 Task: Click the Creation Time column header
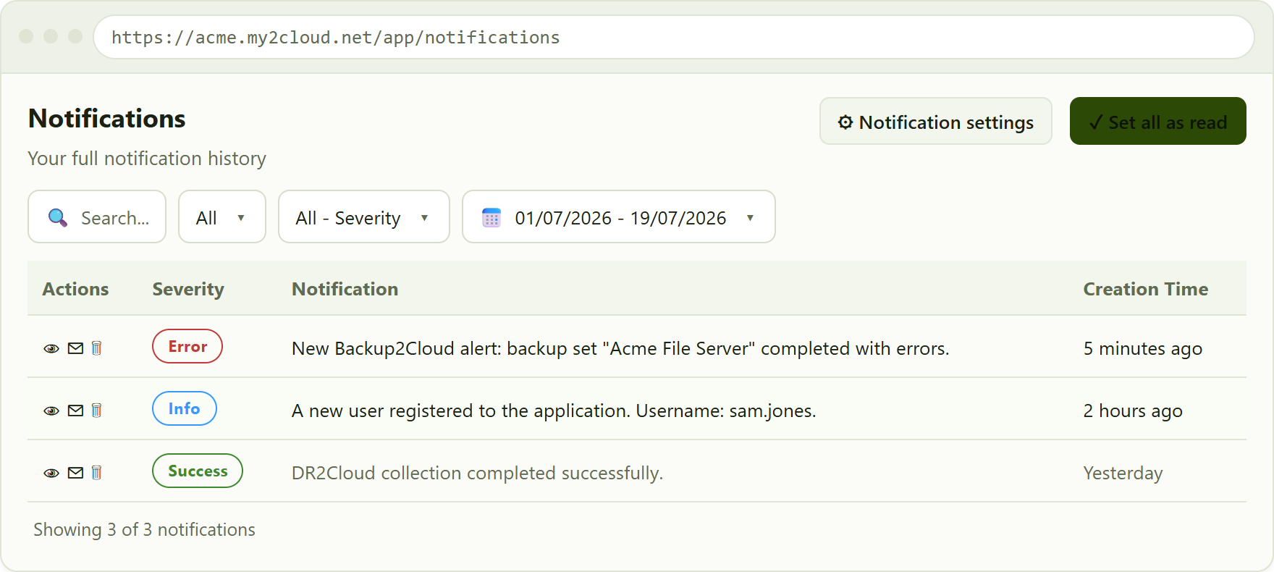pos(1146,289)
